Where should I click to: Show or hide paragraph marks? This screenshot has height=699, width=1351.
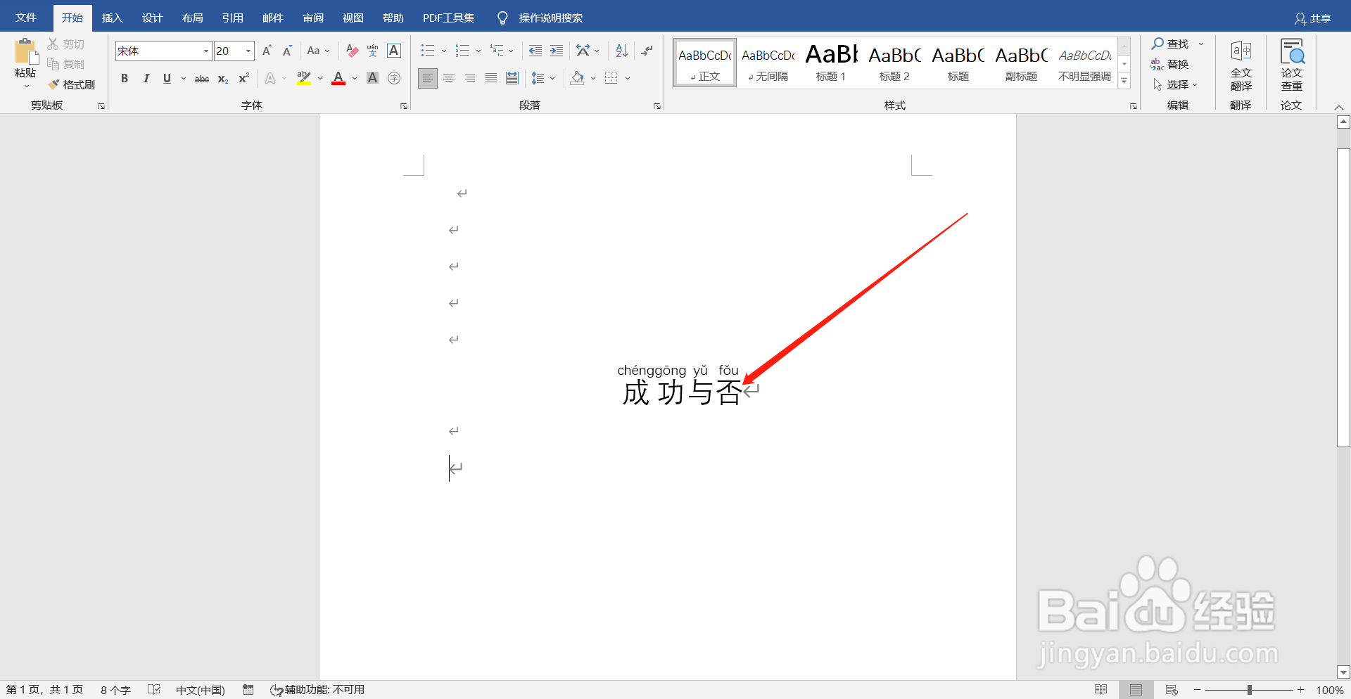[647, 51]
